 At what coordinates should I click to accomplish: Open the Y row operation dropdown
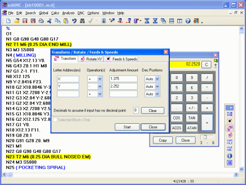[99, 86]
